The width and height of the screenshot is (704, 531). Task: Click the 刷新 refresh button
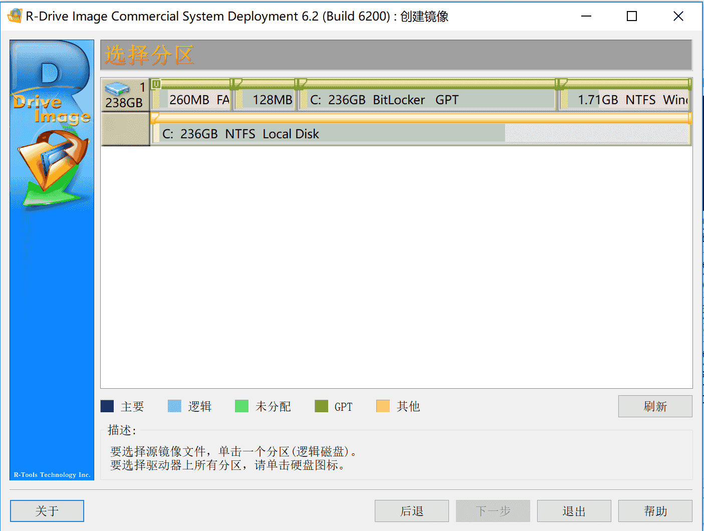(655, 406)
